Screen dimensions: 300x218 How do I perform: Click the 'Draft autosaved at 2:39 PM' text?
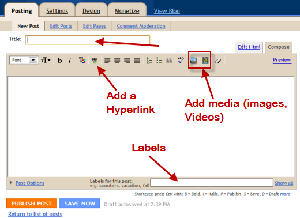[137, 204]
